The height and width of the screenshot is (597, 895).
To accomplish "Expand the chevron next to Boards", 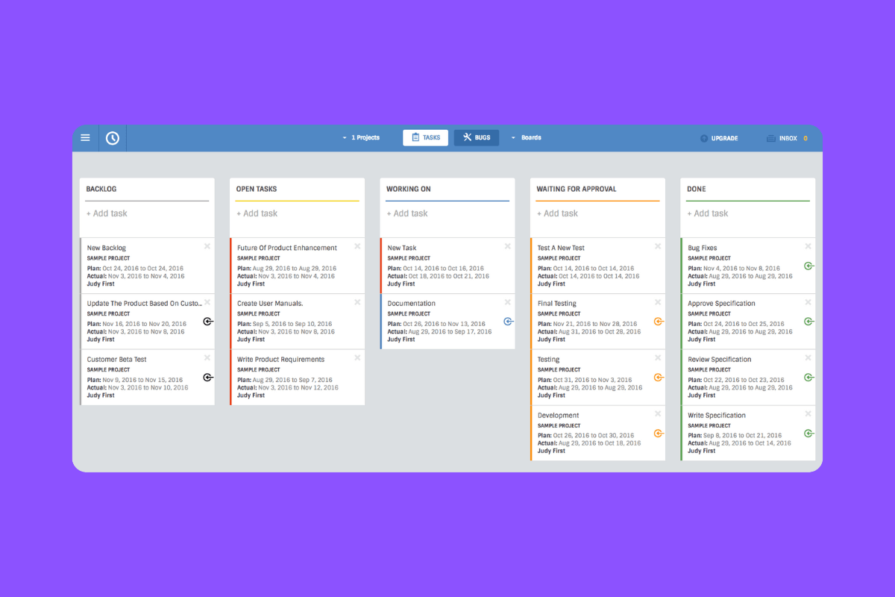I will (x=512, y=137).
